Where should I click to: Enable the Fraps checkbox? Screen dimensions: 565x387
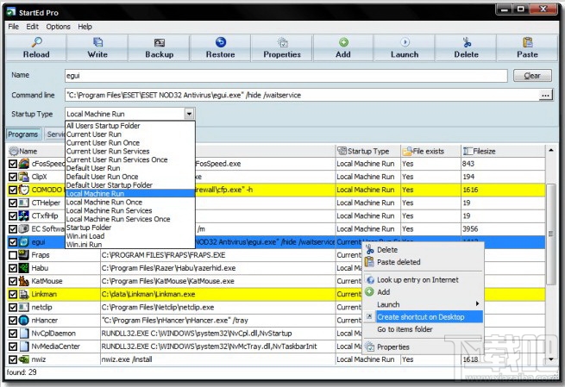[13, 255]
